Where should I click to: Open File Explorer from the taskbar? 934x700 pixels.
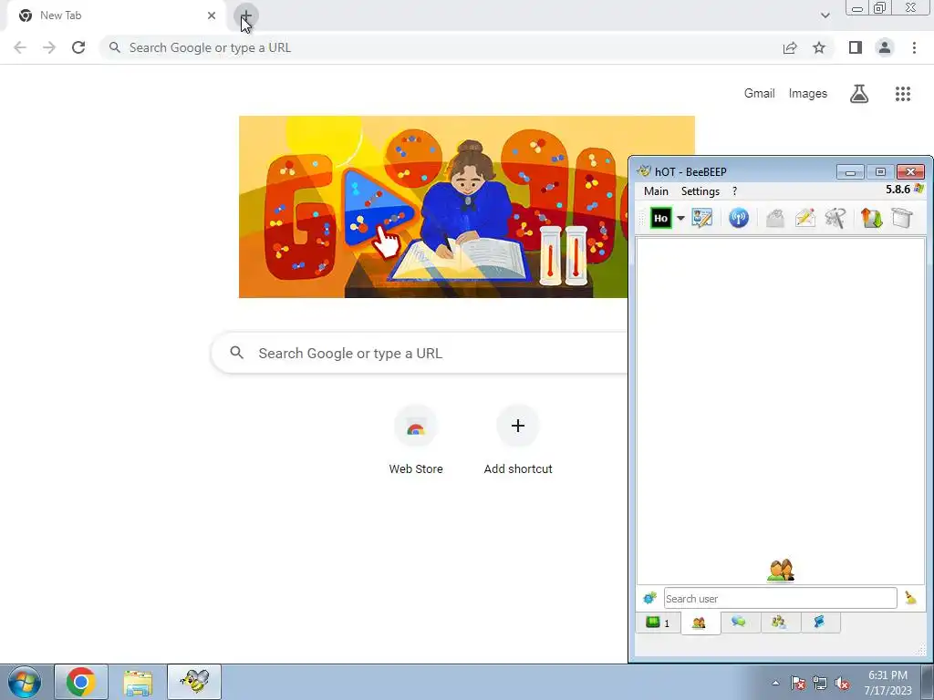[138, 682]
